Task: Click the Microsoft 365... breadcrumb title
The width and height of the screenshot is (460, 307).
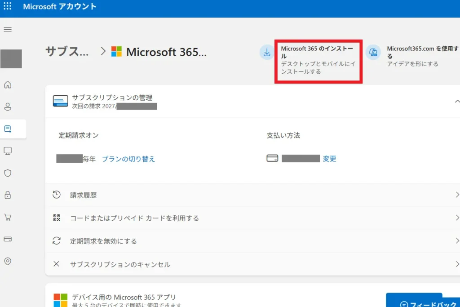Action: point(166,52)
